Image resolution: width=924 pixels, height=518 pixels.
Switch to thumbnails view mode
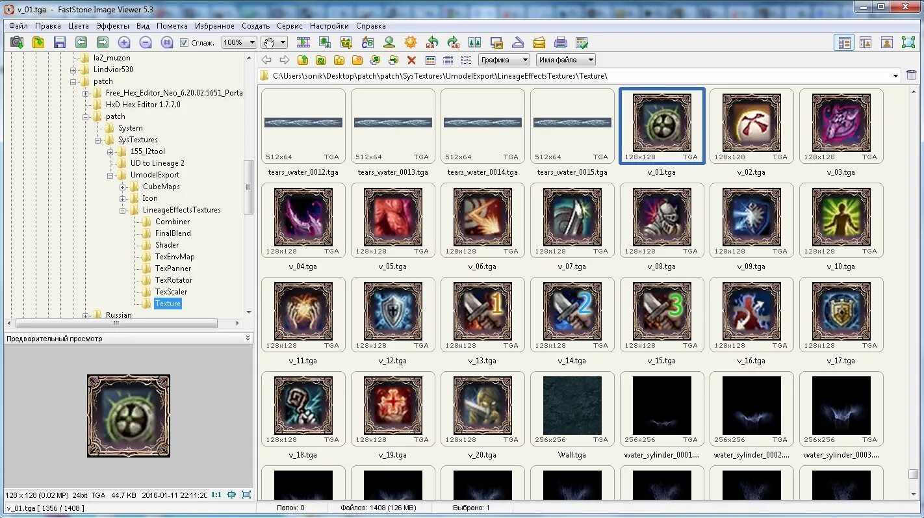pos(430,60)
